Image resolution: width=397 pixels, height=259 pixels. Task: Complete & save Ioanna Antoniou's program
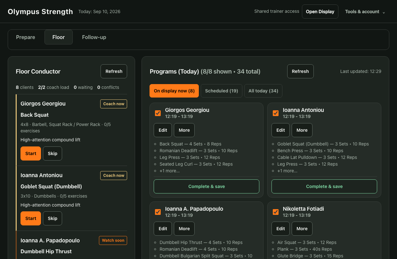point(324,186)
